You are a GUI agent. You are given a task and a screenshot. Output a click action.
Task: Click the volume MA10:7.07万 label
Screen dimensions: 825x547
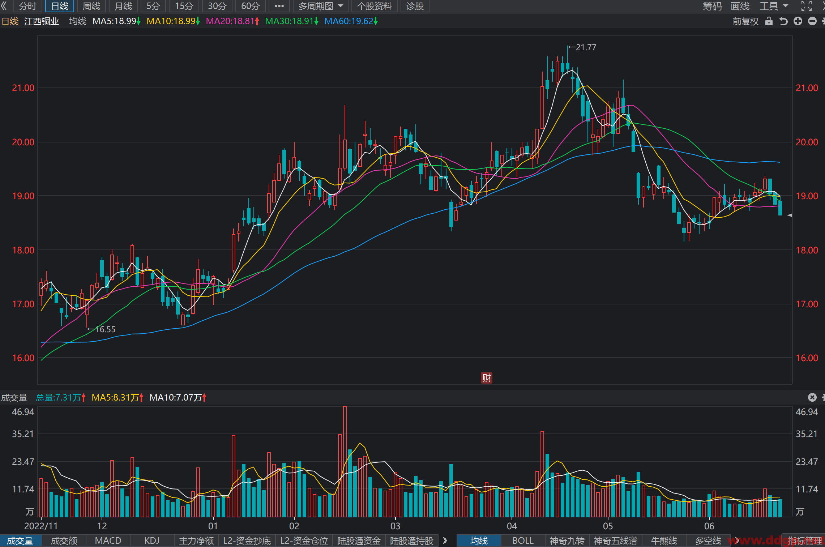click(178, 397)
